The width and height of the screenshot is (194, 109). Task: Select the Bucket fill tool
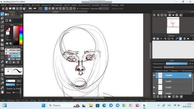tap(2, 44)
